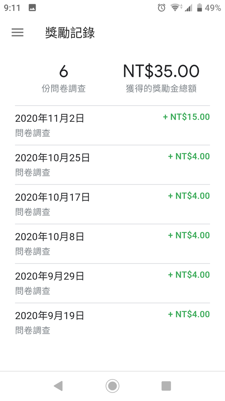
Task: Tap the battery indicator icon
Action: click(x=200, y=8)
